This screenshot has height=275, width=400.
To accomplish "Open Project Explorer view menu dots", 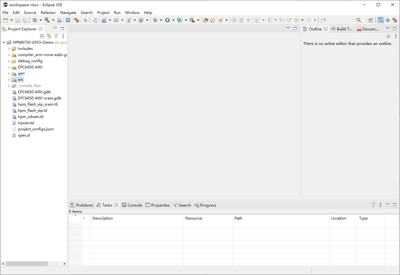I will (x=63, y=36).
